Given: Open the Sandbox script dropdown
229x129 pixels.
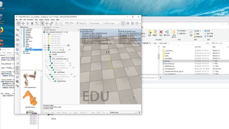Looking at the screenshot, I should [123, 113].
